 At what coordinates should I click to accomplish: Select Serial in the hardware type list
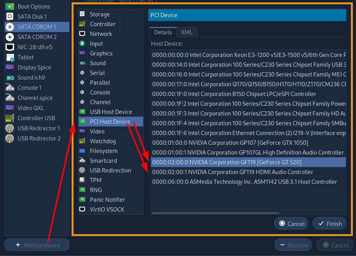click(x=111, y=73)
